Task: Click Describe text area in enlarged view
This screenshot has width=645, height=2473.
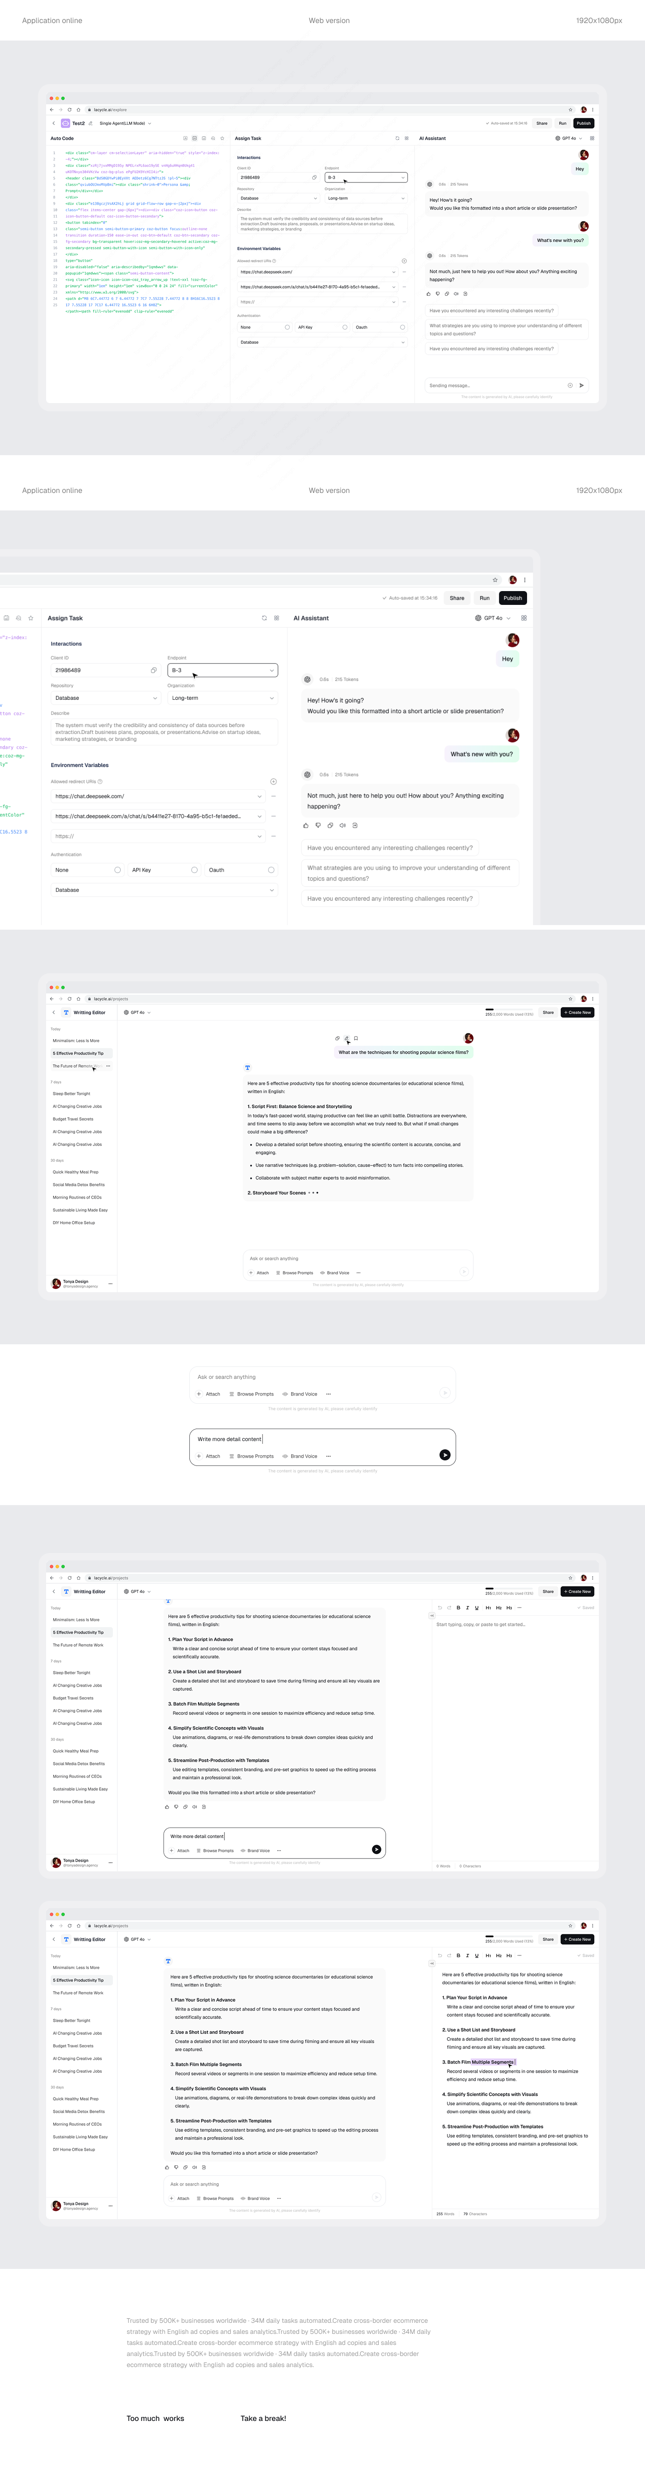Action: tap(164, 732)
